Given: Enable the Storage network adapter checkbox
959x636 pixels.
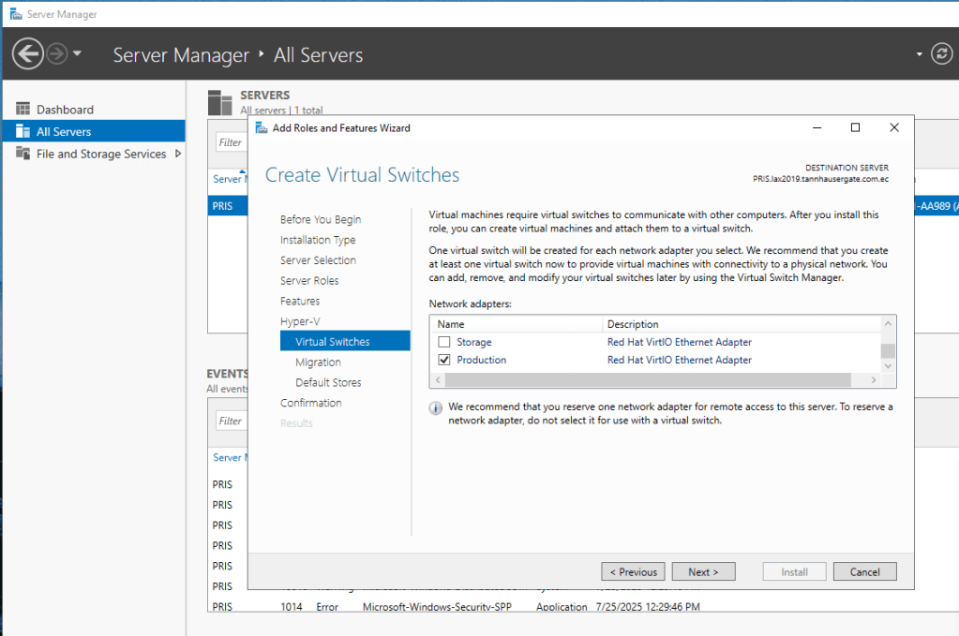Looking at the screenshot, I should (x=444, y=342).
